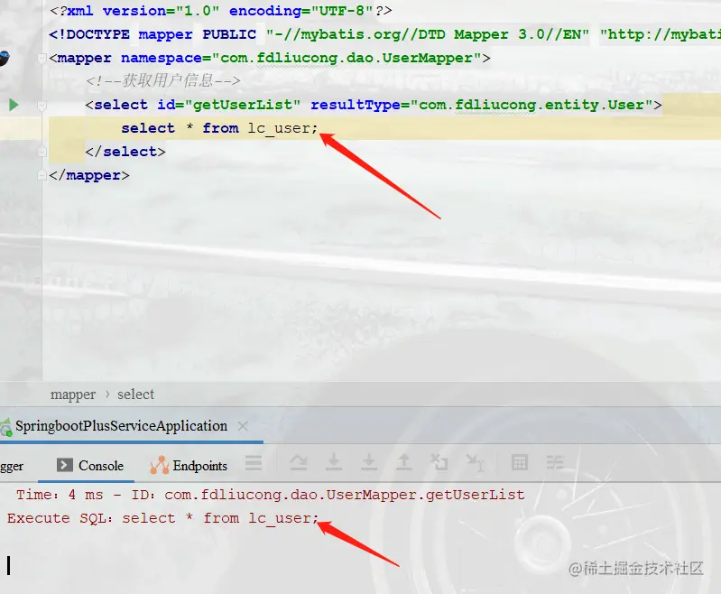This screenshot has width=721, height=594.
Task: Click the Trace Current Stream Chain icon
Action: [555, 462]
